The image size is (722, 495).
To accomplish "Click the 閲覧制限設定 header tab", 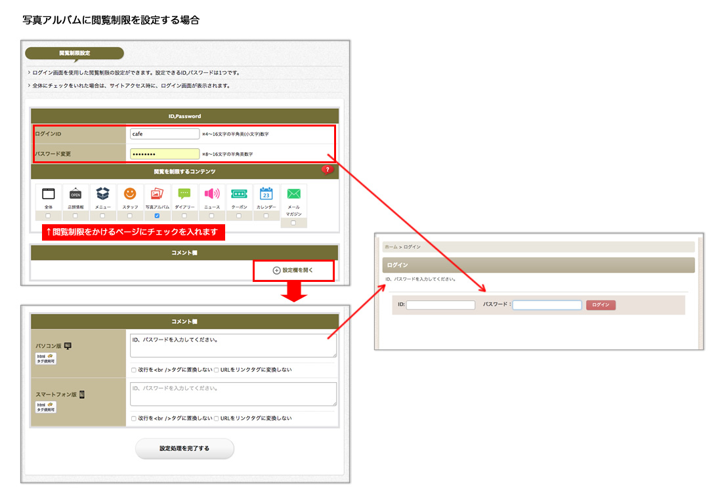I will 75,53.
